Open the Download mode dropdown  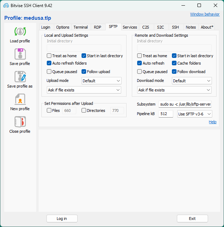point(192,80)
